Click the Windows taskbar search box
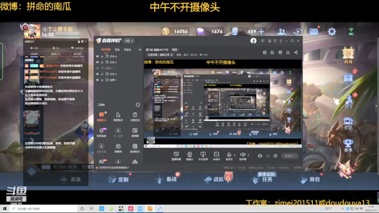This screenshot has width=379, height=213. tap(44, 209)
